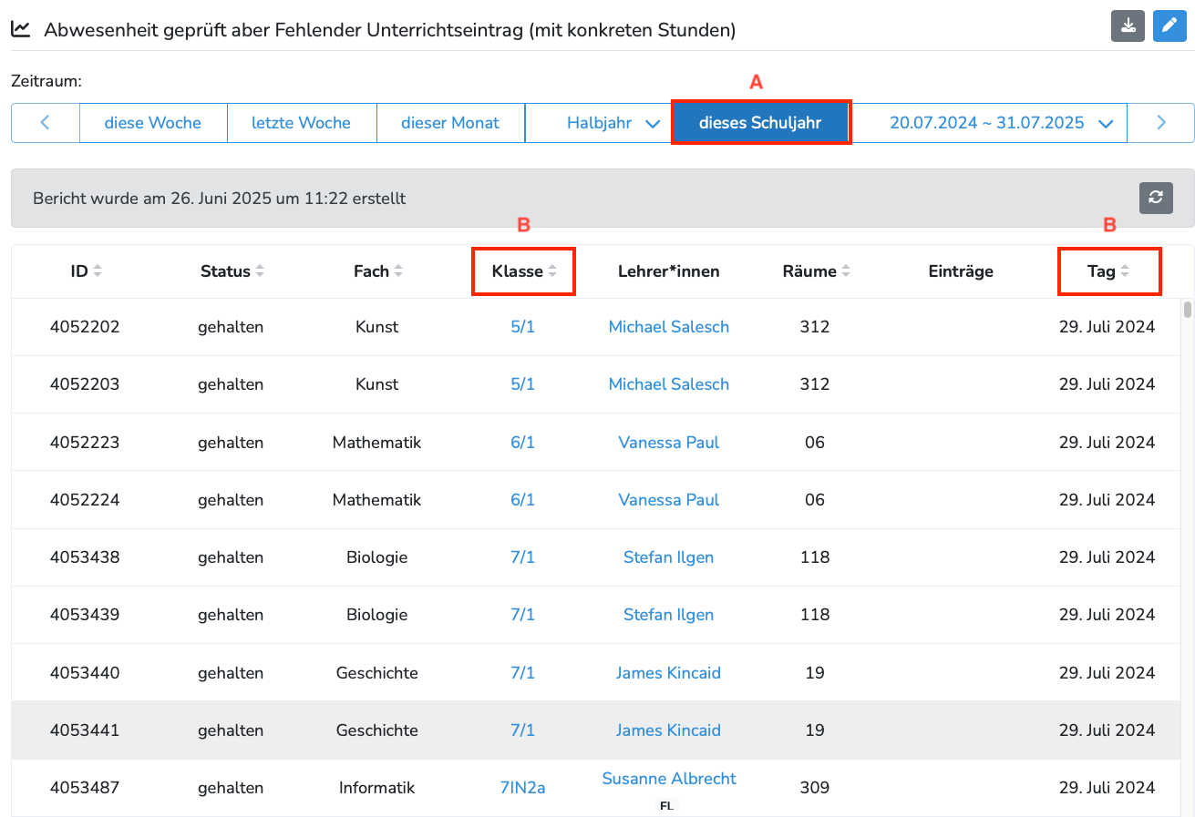Click the download report icon
1195x817 pixels.
tap(1128, 26)
